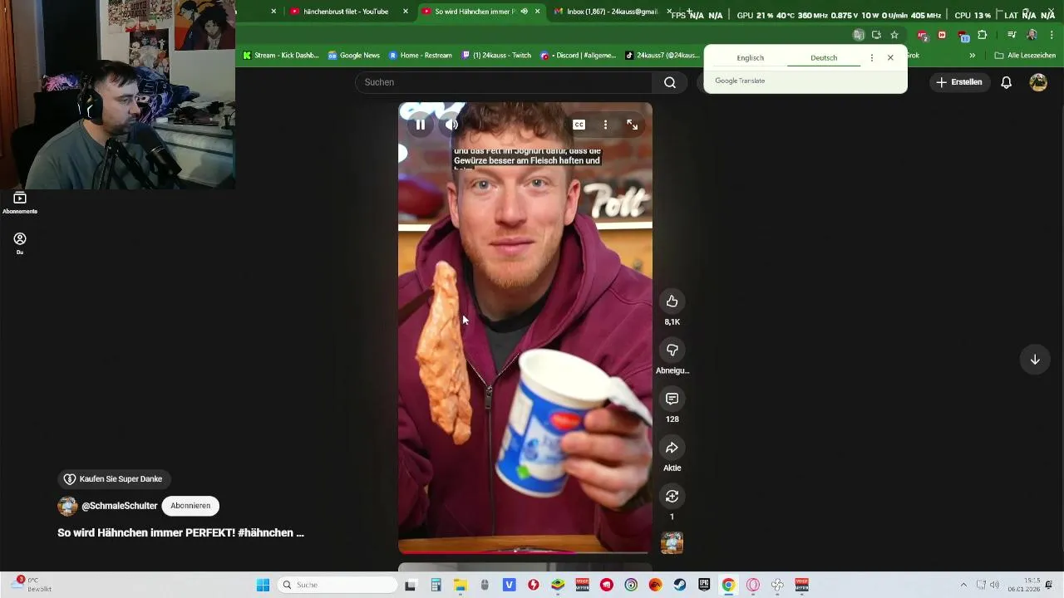Click the Abonnieren subscribe button
This screenshot has width=1064, height=598.
[190, 506]
